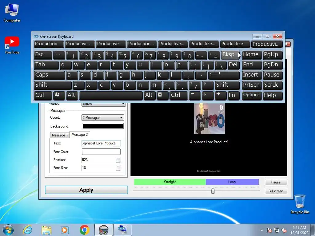Click the Windows logo key on keyboard
The width and height of the screenshot is (315, 236).
[59, 96]
